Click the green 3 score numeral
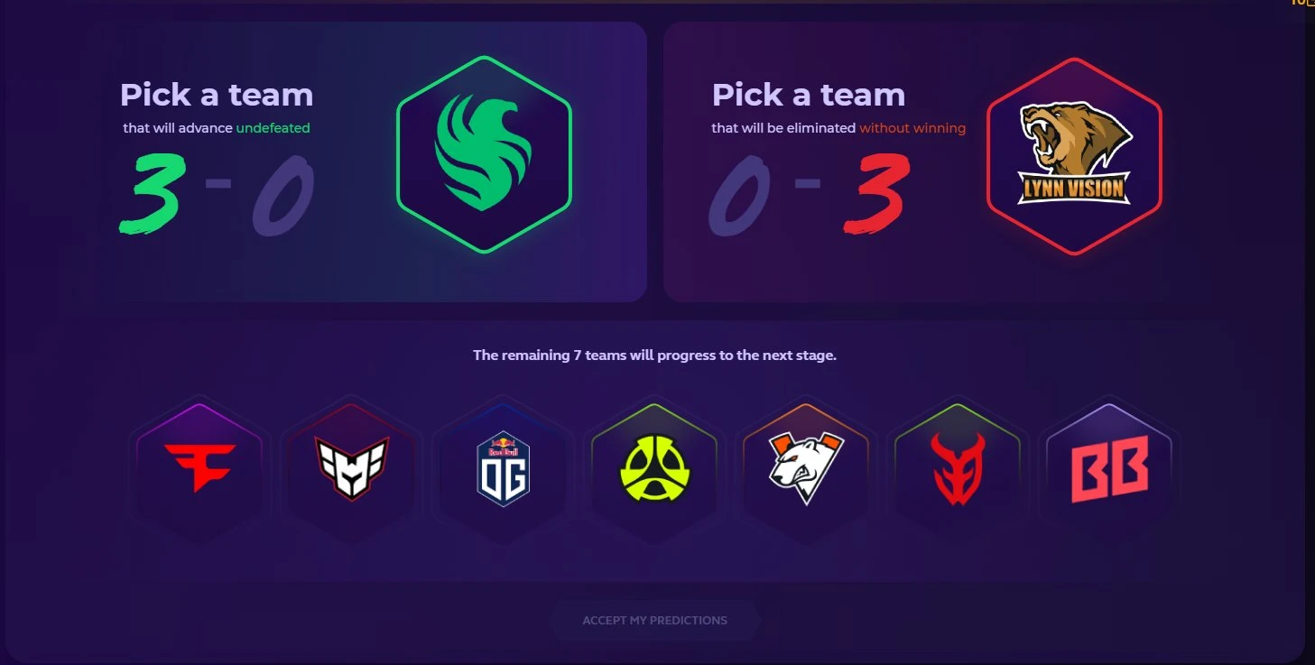Viewport: 1315px width, 665px height. click(x=151, y=192)
